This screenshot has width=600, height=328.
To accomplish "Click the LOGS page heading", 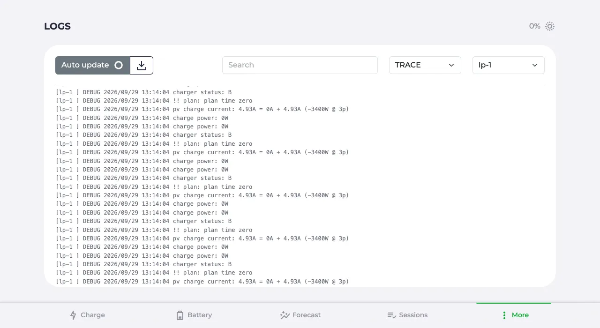I will 57,26.
